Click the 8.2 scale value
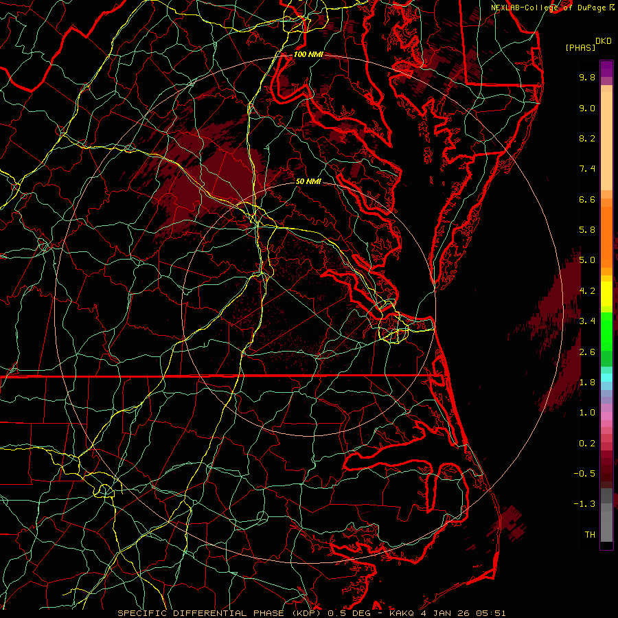618x618 pixels. (587, 138)
